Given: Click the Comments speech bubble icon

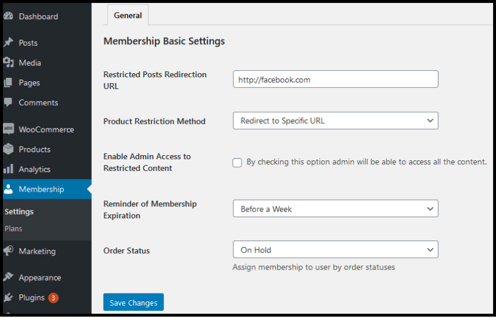Looking at the screenshot, I should click(8, 102).
